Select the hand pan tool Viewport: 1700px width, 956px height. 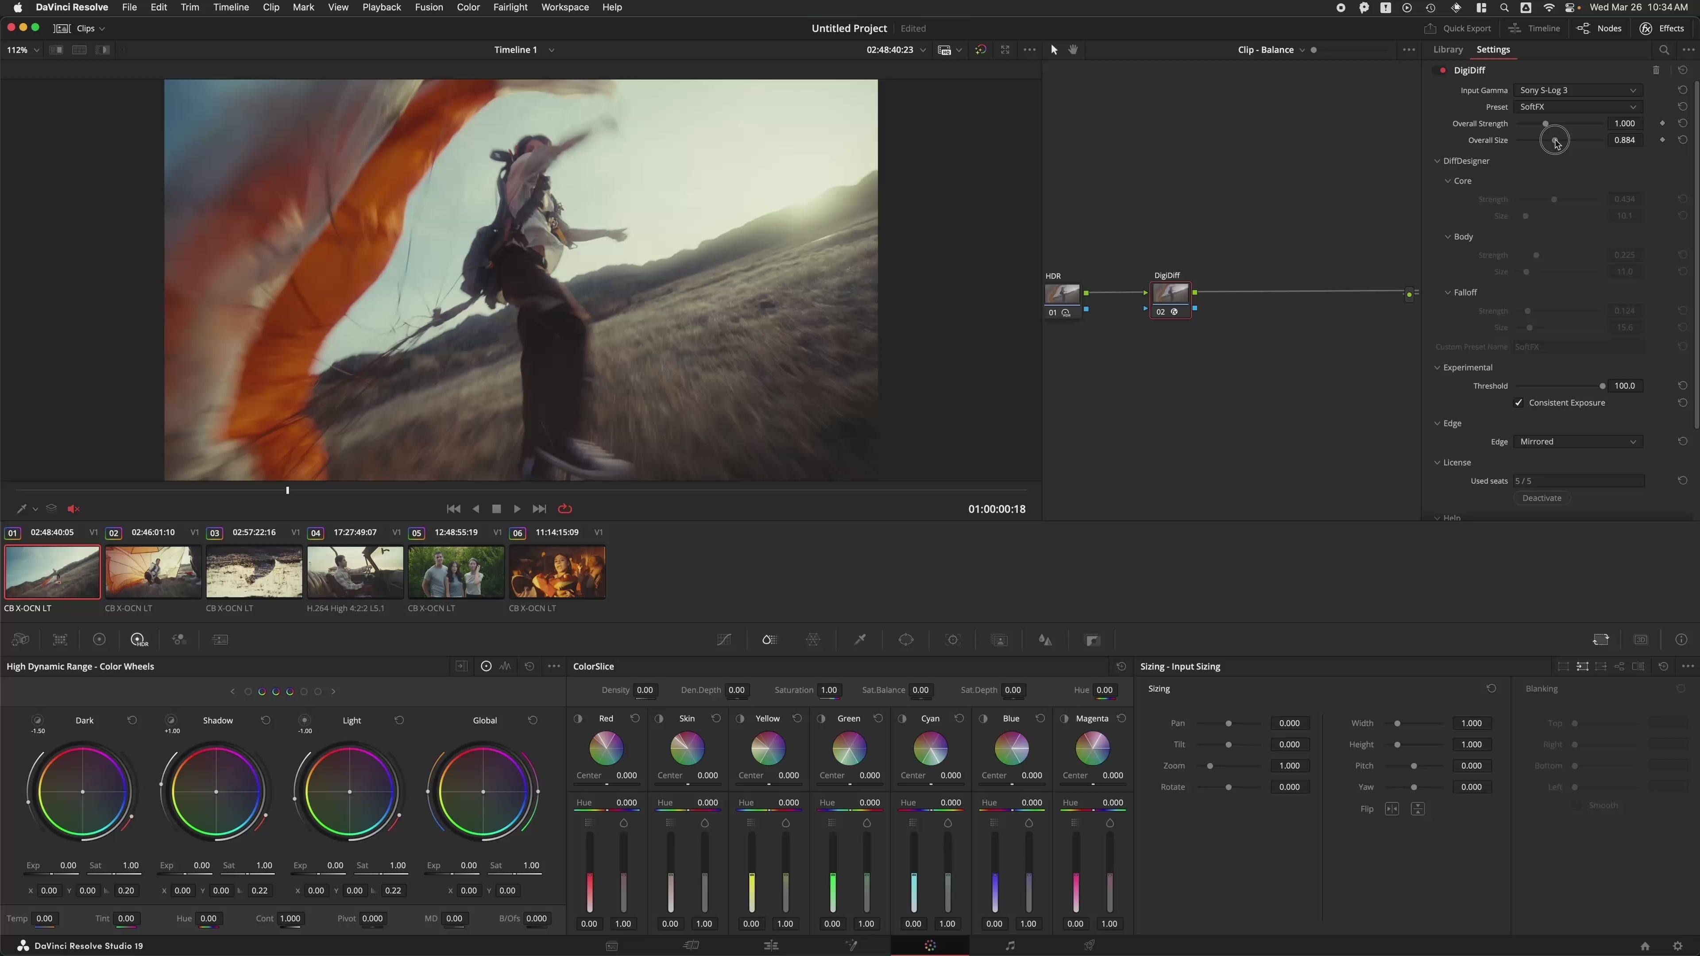pos(1073,50)
